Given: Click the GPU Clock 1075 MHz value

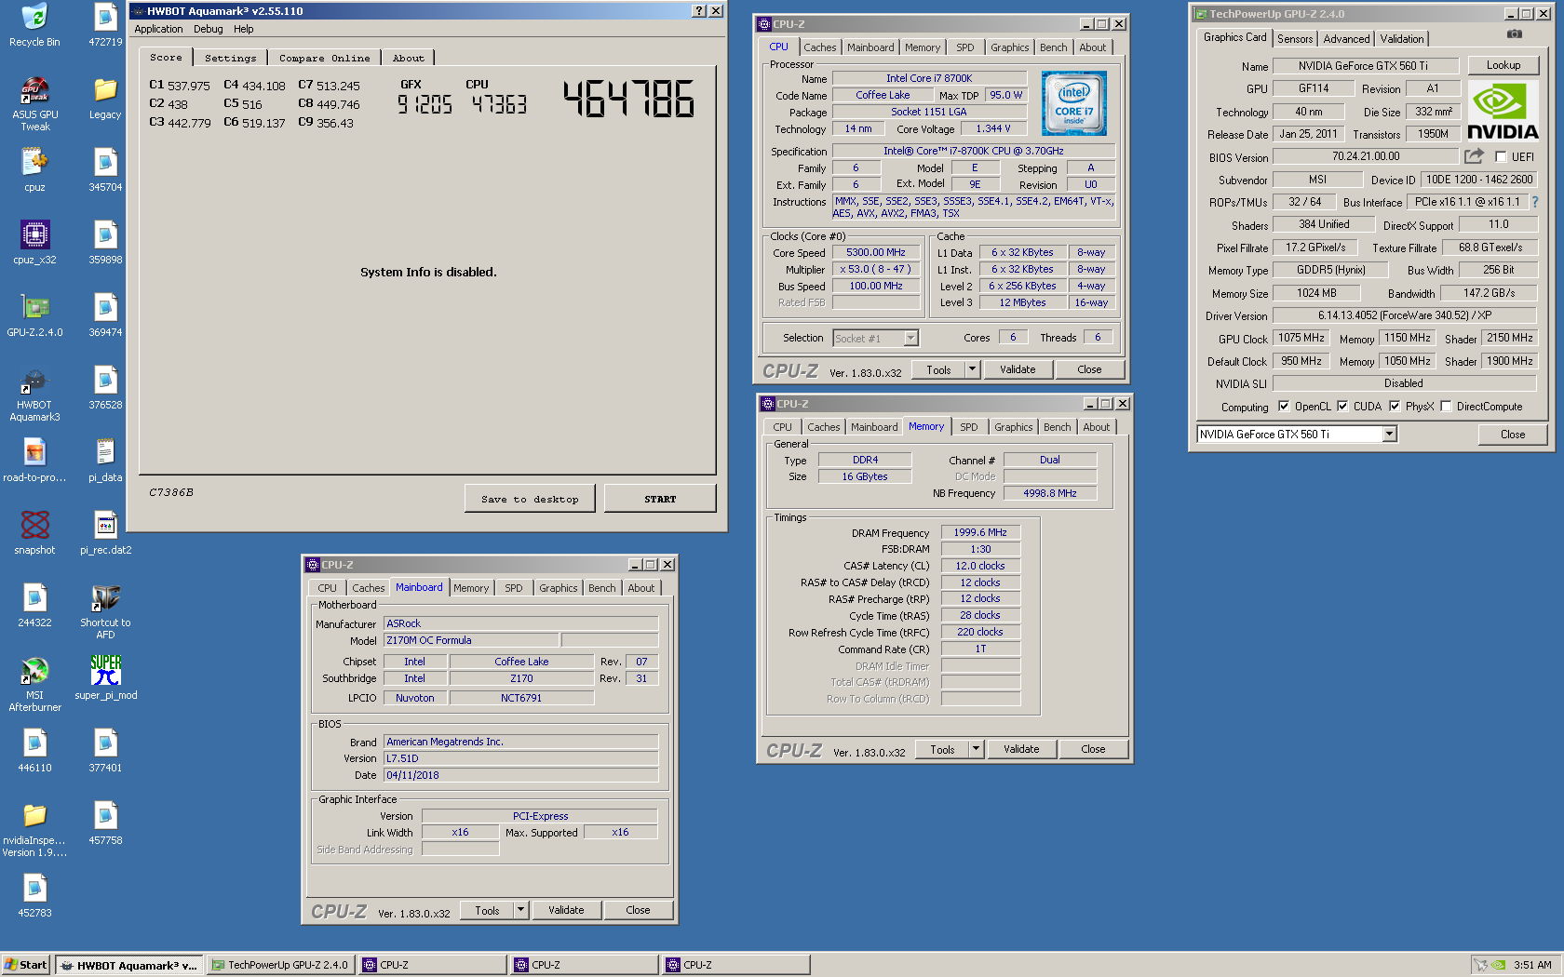Looking at the screenshot, I should coord(1301,338).
